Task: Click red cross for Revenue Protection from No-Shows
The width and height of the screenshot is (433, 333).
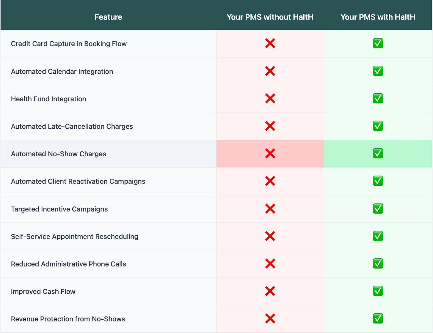Action: pyautogui.click(x=270, y=318)
